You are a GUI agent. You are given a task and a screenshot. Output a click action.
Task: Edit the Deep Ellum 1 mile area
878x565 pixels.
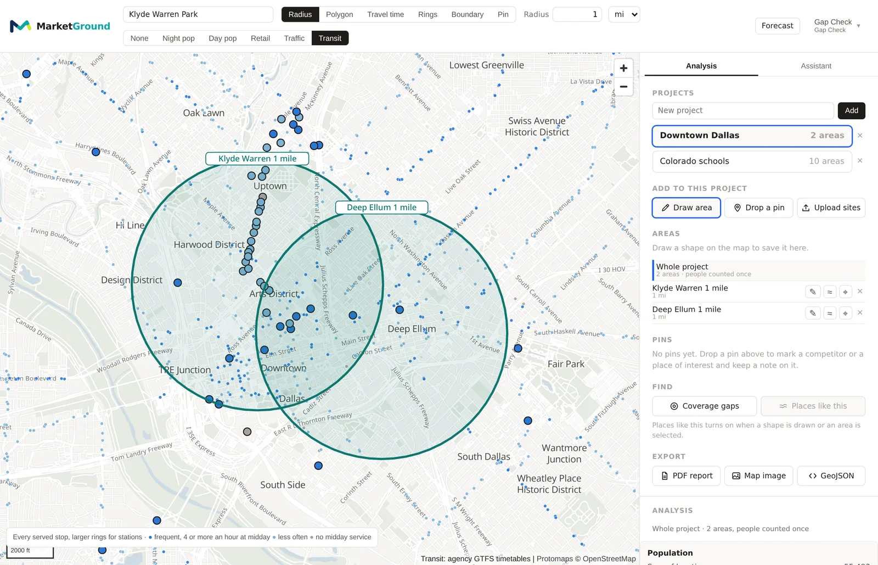(x=813, y=313)
